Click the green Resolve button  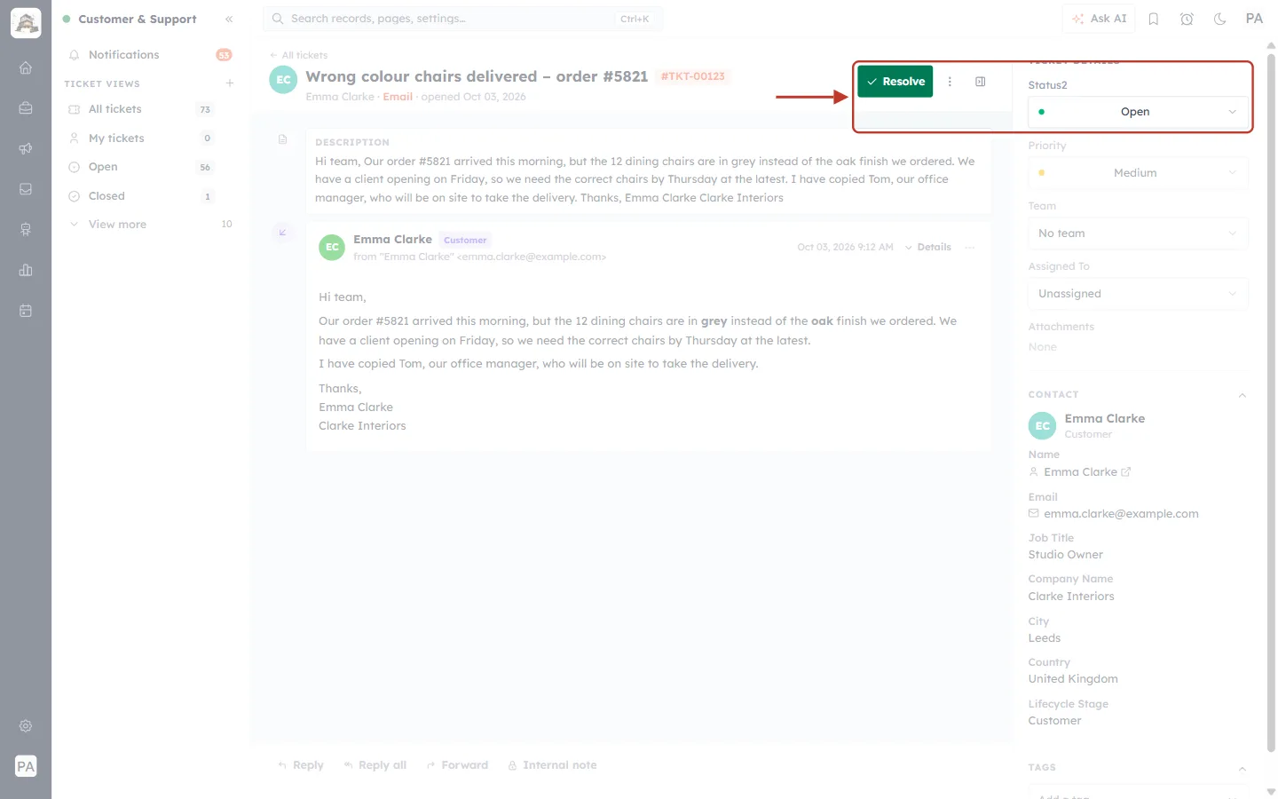point(895,82)
